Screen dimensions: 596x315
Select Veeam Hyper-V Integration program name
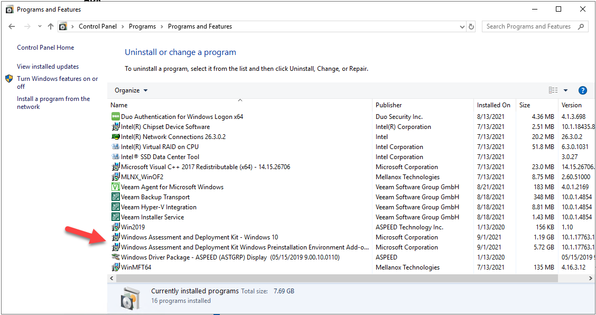[159, 207]
